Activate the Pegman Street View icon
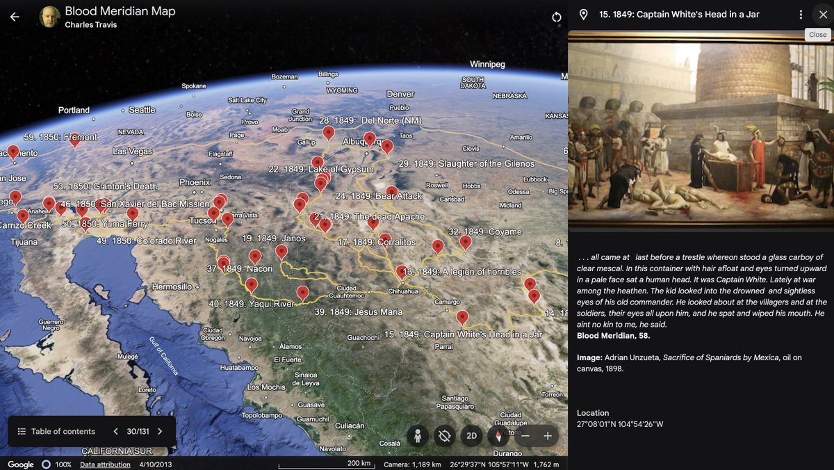The height and width of the screenshot is (470, 834). click(x=418, y=436)
